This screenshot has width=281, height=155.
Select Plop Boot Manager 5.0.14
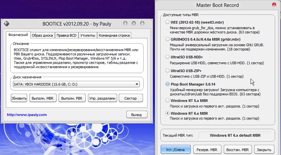[x=168, y=84]
